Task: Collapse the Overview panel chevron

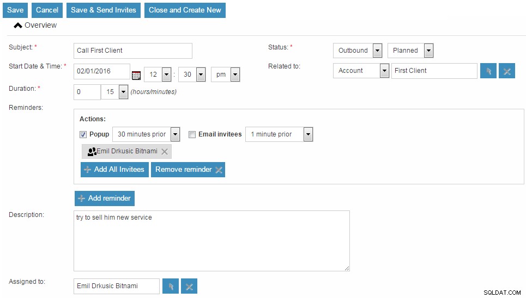Action: [x=18, y=26]
